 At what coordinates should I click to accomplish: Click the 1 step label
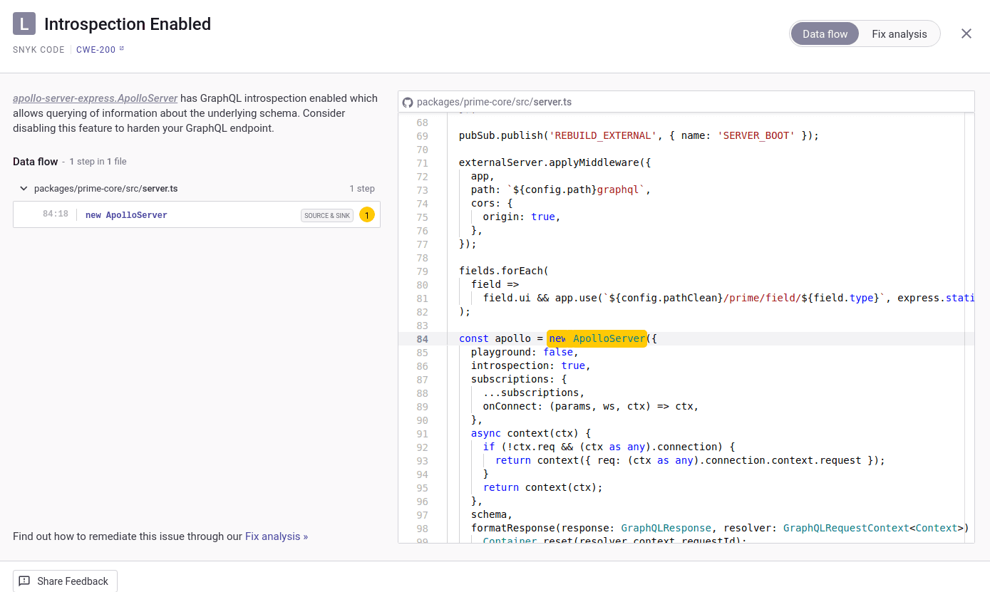[362, 188]
